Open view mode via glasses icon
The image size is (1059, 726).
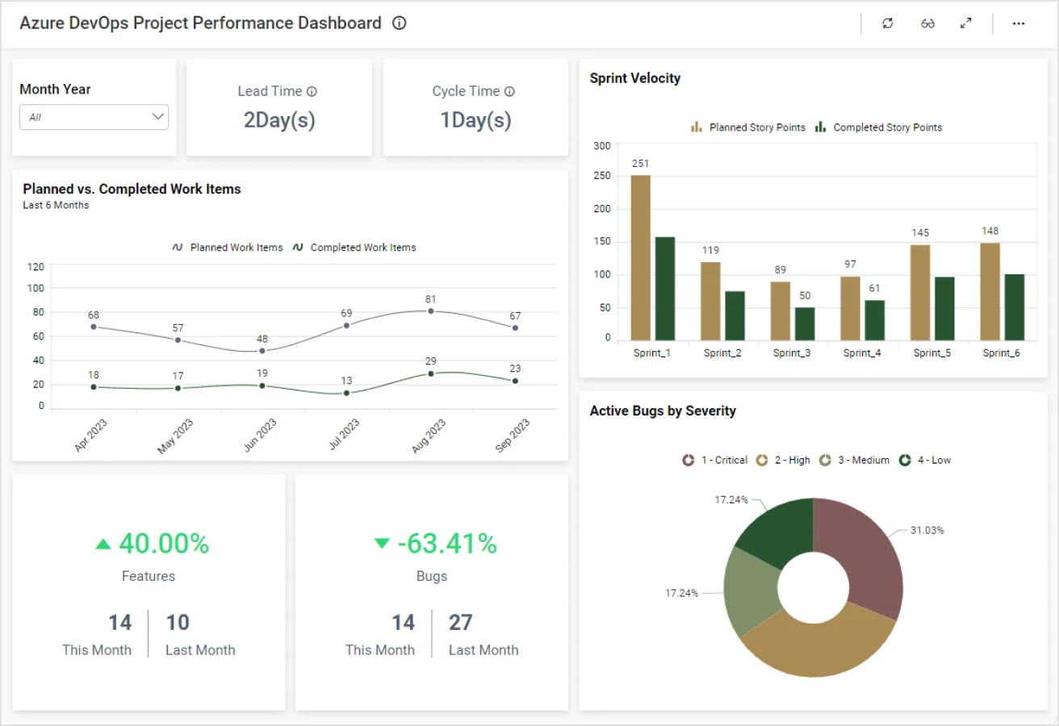point(927,23)
